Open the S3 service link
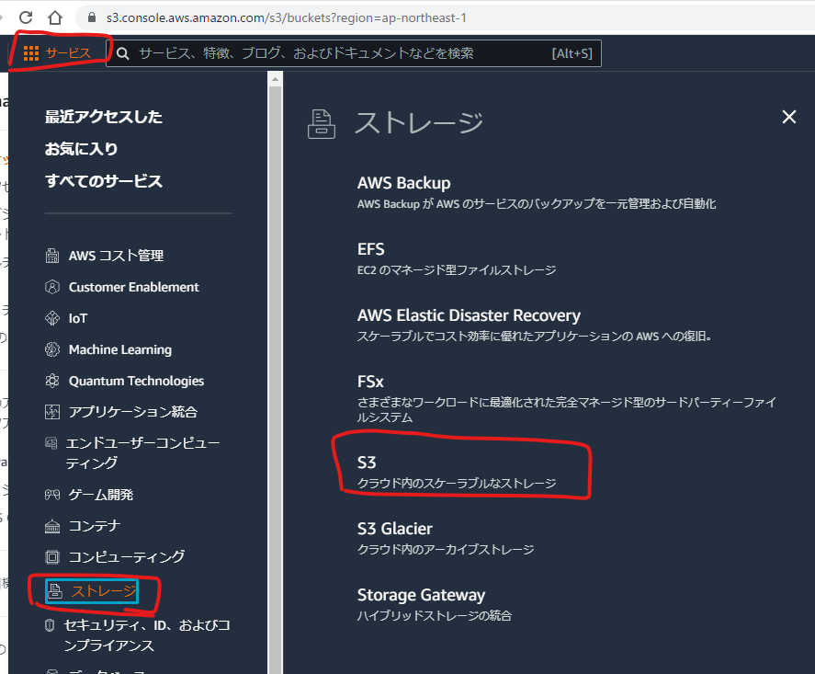 point(367,463)
